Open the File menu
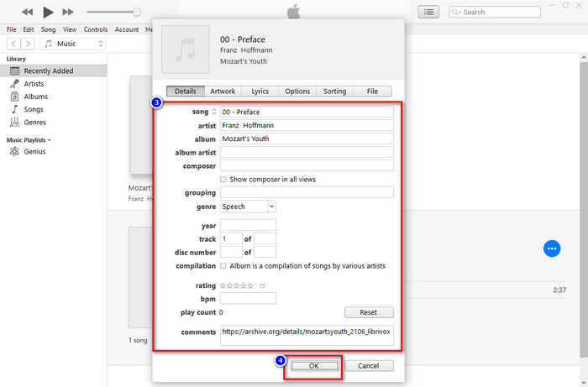 (11, 29)
